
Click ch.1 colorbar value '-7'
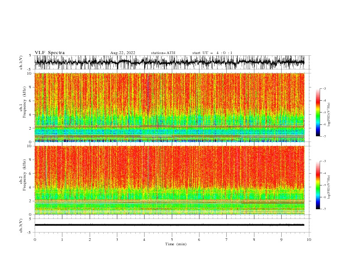[324, 137]
